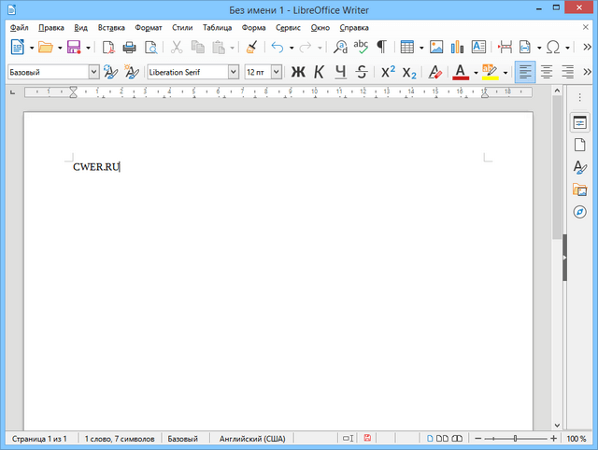The image size is (598, 450).
Task: Click the Paste clipboard icon
Action: point(219,48)
